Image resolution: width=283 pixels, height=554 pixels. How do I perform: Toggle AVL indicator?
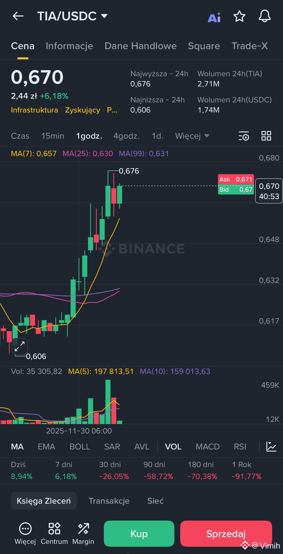tap(142, 447)
